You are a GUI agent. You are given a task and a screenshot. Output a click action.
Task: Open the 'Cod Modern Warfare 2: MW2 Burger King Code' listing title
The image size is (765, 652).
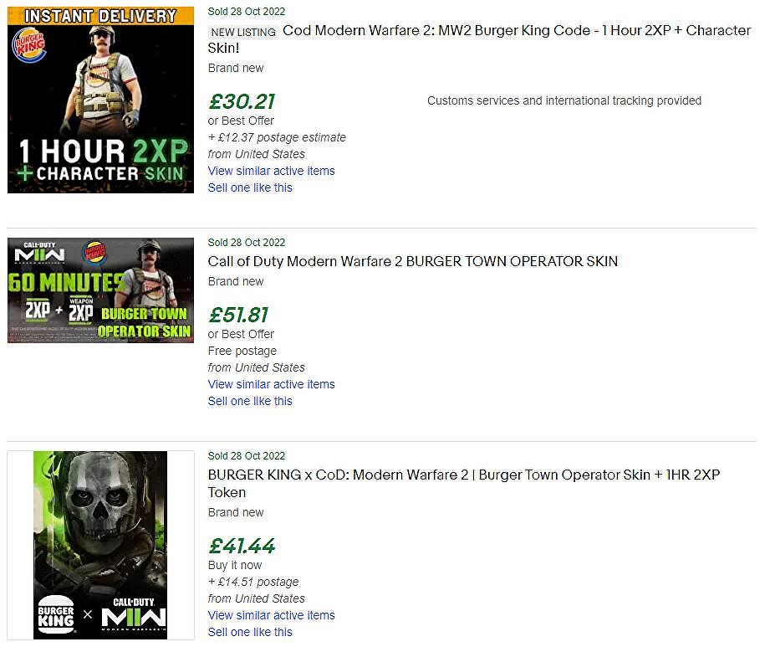(x=517, y=31)
